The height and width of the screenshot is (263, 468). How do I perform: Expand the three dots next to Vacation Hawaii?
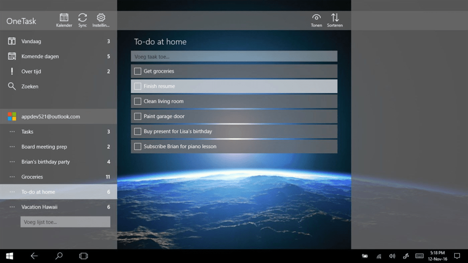pyautogui.click(x=12, y=207)
